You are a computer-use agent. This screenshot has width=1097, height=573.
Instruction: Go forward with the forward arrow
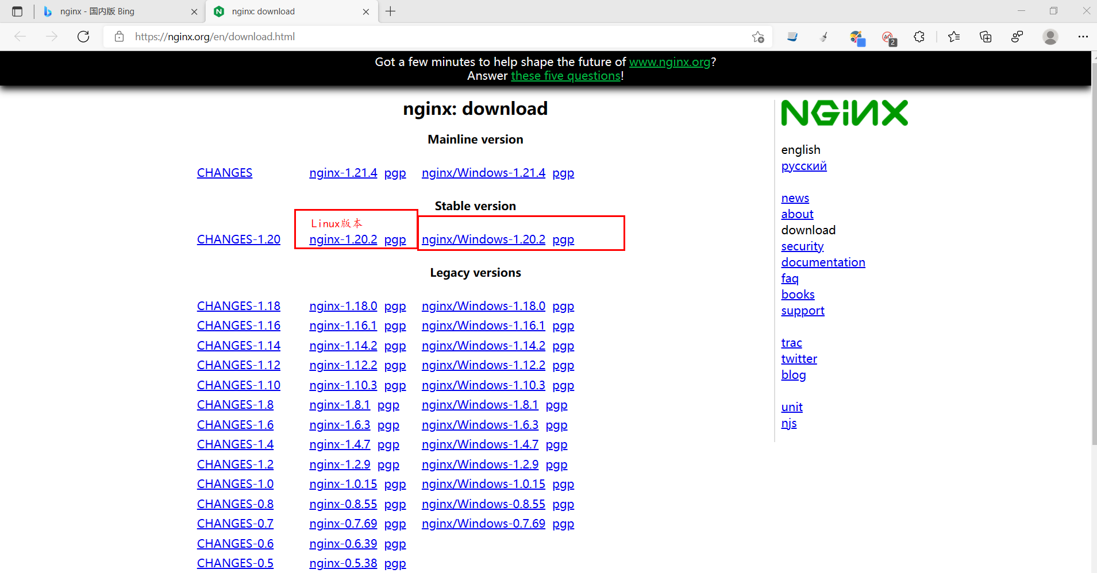52,37
